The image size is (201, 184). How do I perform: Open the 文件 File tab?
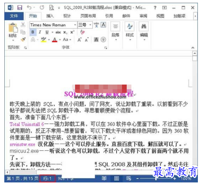point(14,16)
